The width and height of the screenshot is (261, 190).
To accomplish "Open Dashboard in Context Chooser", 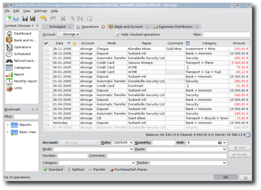I will 22,33.
